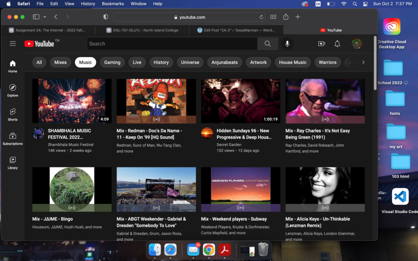The height and width of the screenshot is (261, 418).
Task: Select the Universe filter chip
Action: point(190,62)
